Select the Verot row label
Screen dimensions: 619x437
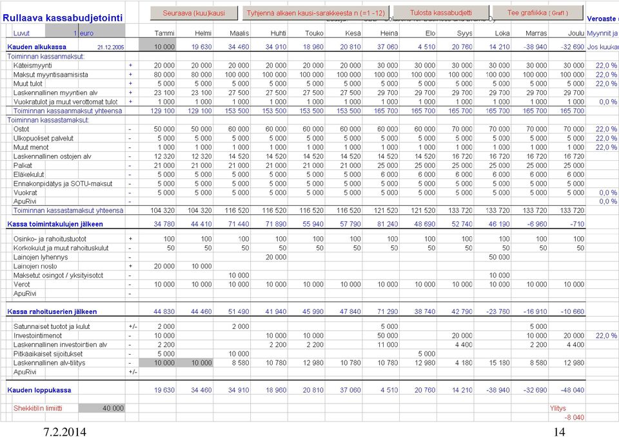22,284
